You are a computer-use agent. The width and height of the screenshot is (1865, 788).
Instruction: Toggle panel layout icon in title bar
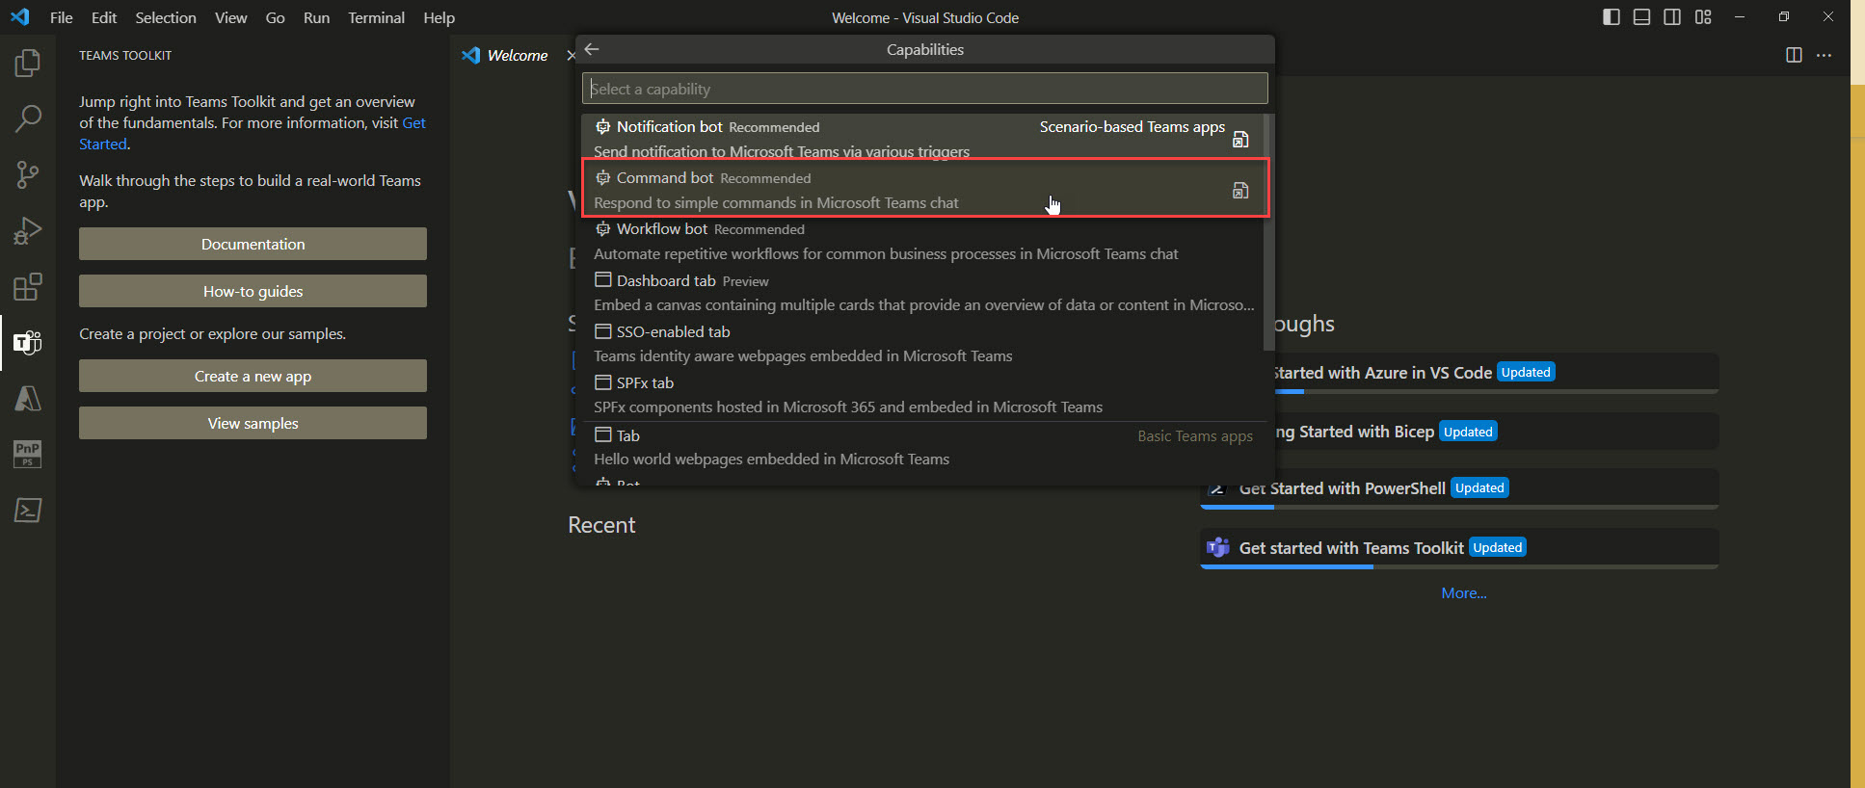1642,17
